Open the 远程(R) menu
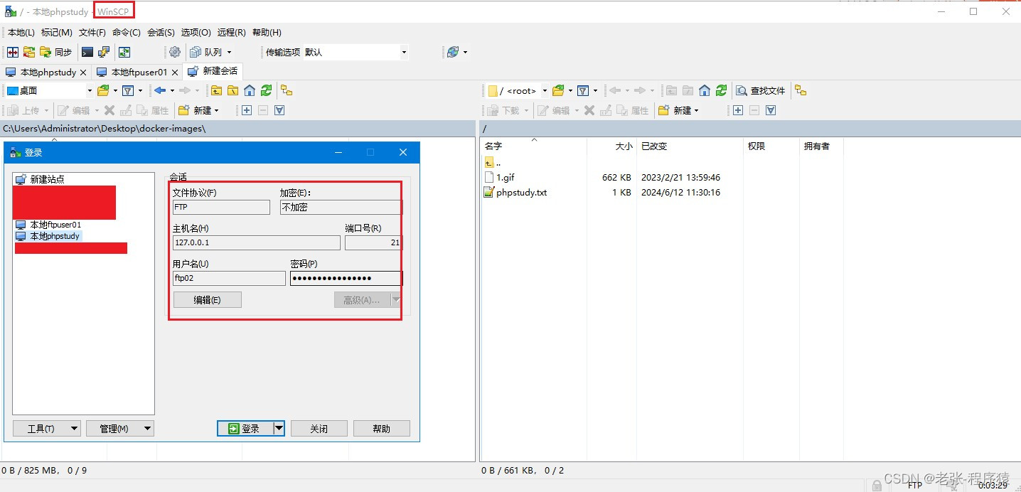Viewport: 1021px width, 492px height. click(x=232, y=32)
